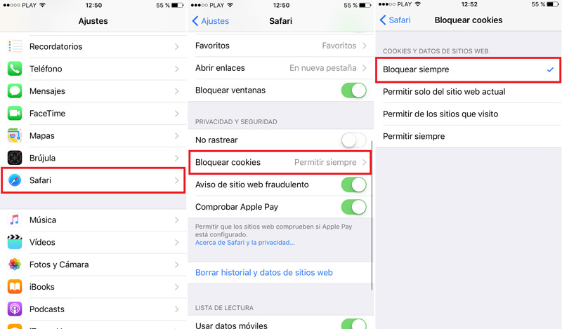This screenshot has width=562, height=329.
Task: Open Abrir enlaces options chevron
Action: click(365, 67)
